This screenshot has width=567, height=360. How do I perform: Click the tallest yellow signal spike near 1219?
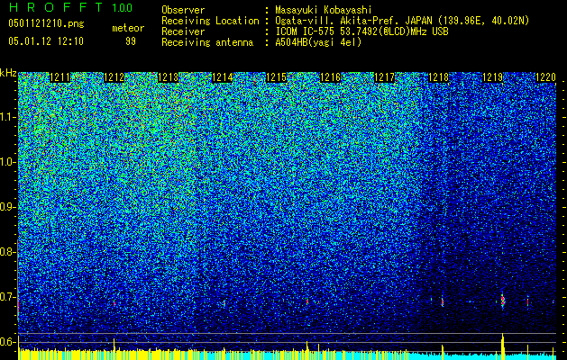[x=503, y=346]
